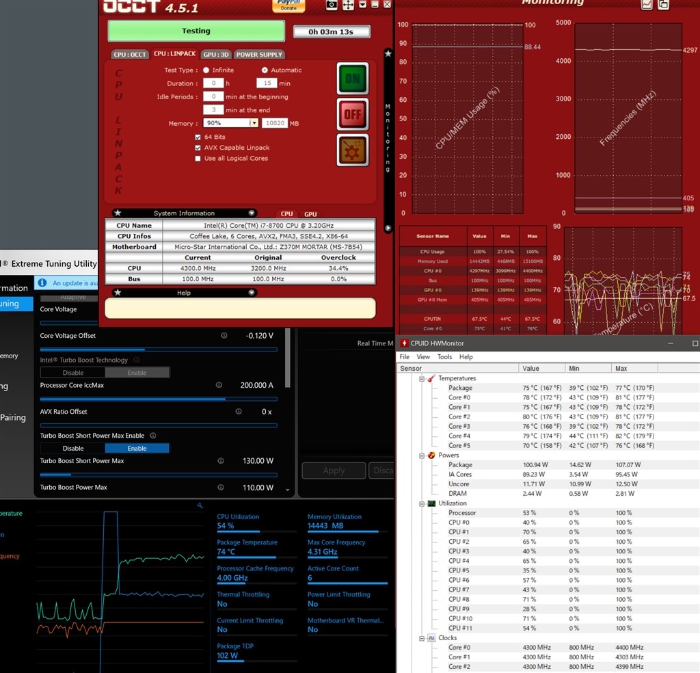
Task: Collapse the Utilization tree in HWMonitor
Action: [422, 504]
